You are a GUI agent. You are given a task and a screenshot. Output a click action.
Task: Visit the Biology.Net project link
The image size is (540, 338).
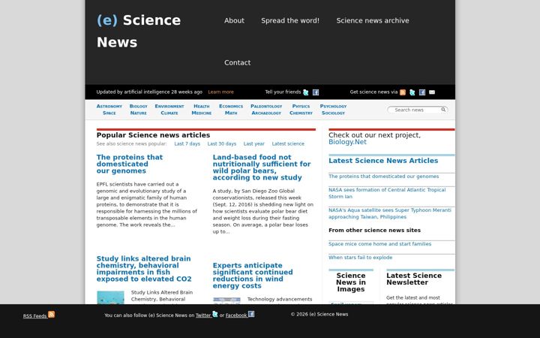[x=347, y=142]
